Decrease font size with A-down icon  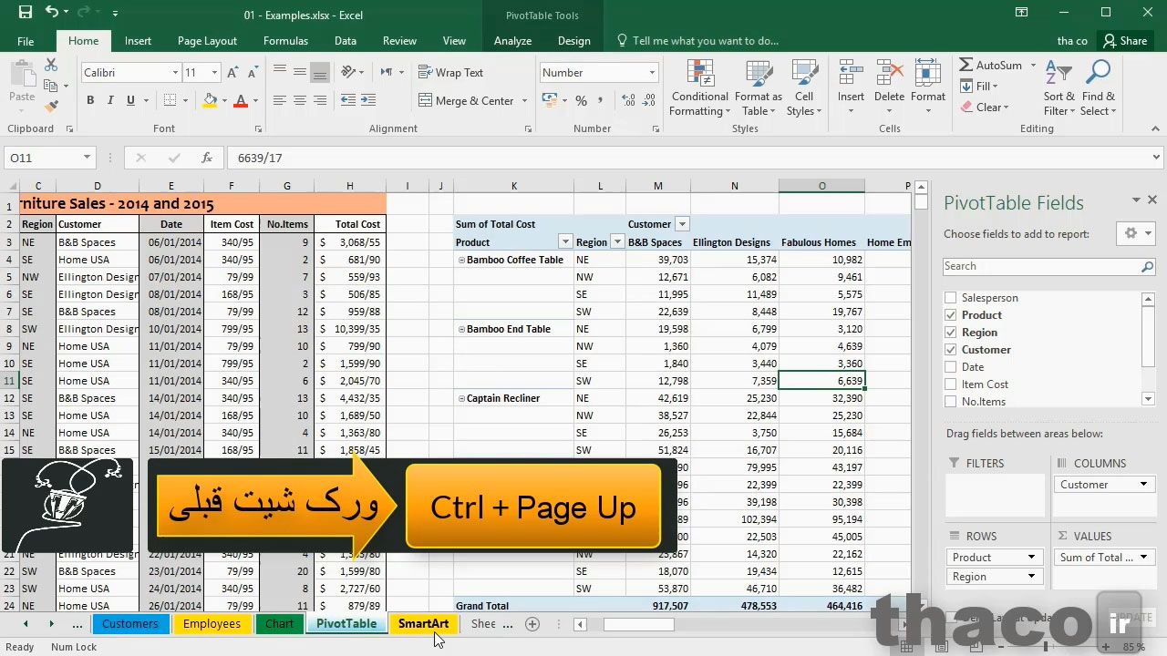tap(253, 73)
